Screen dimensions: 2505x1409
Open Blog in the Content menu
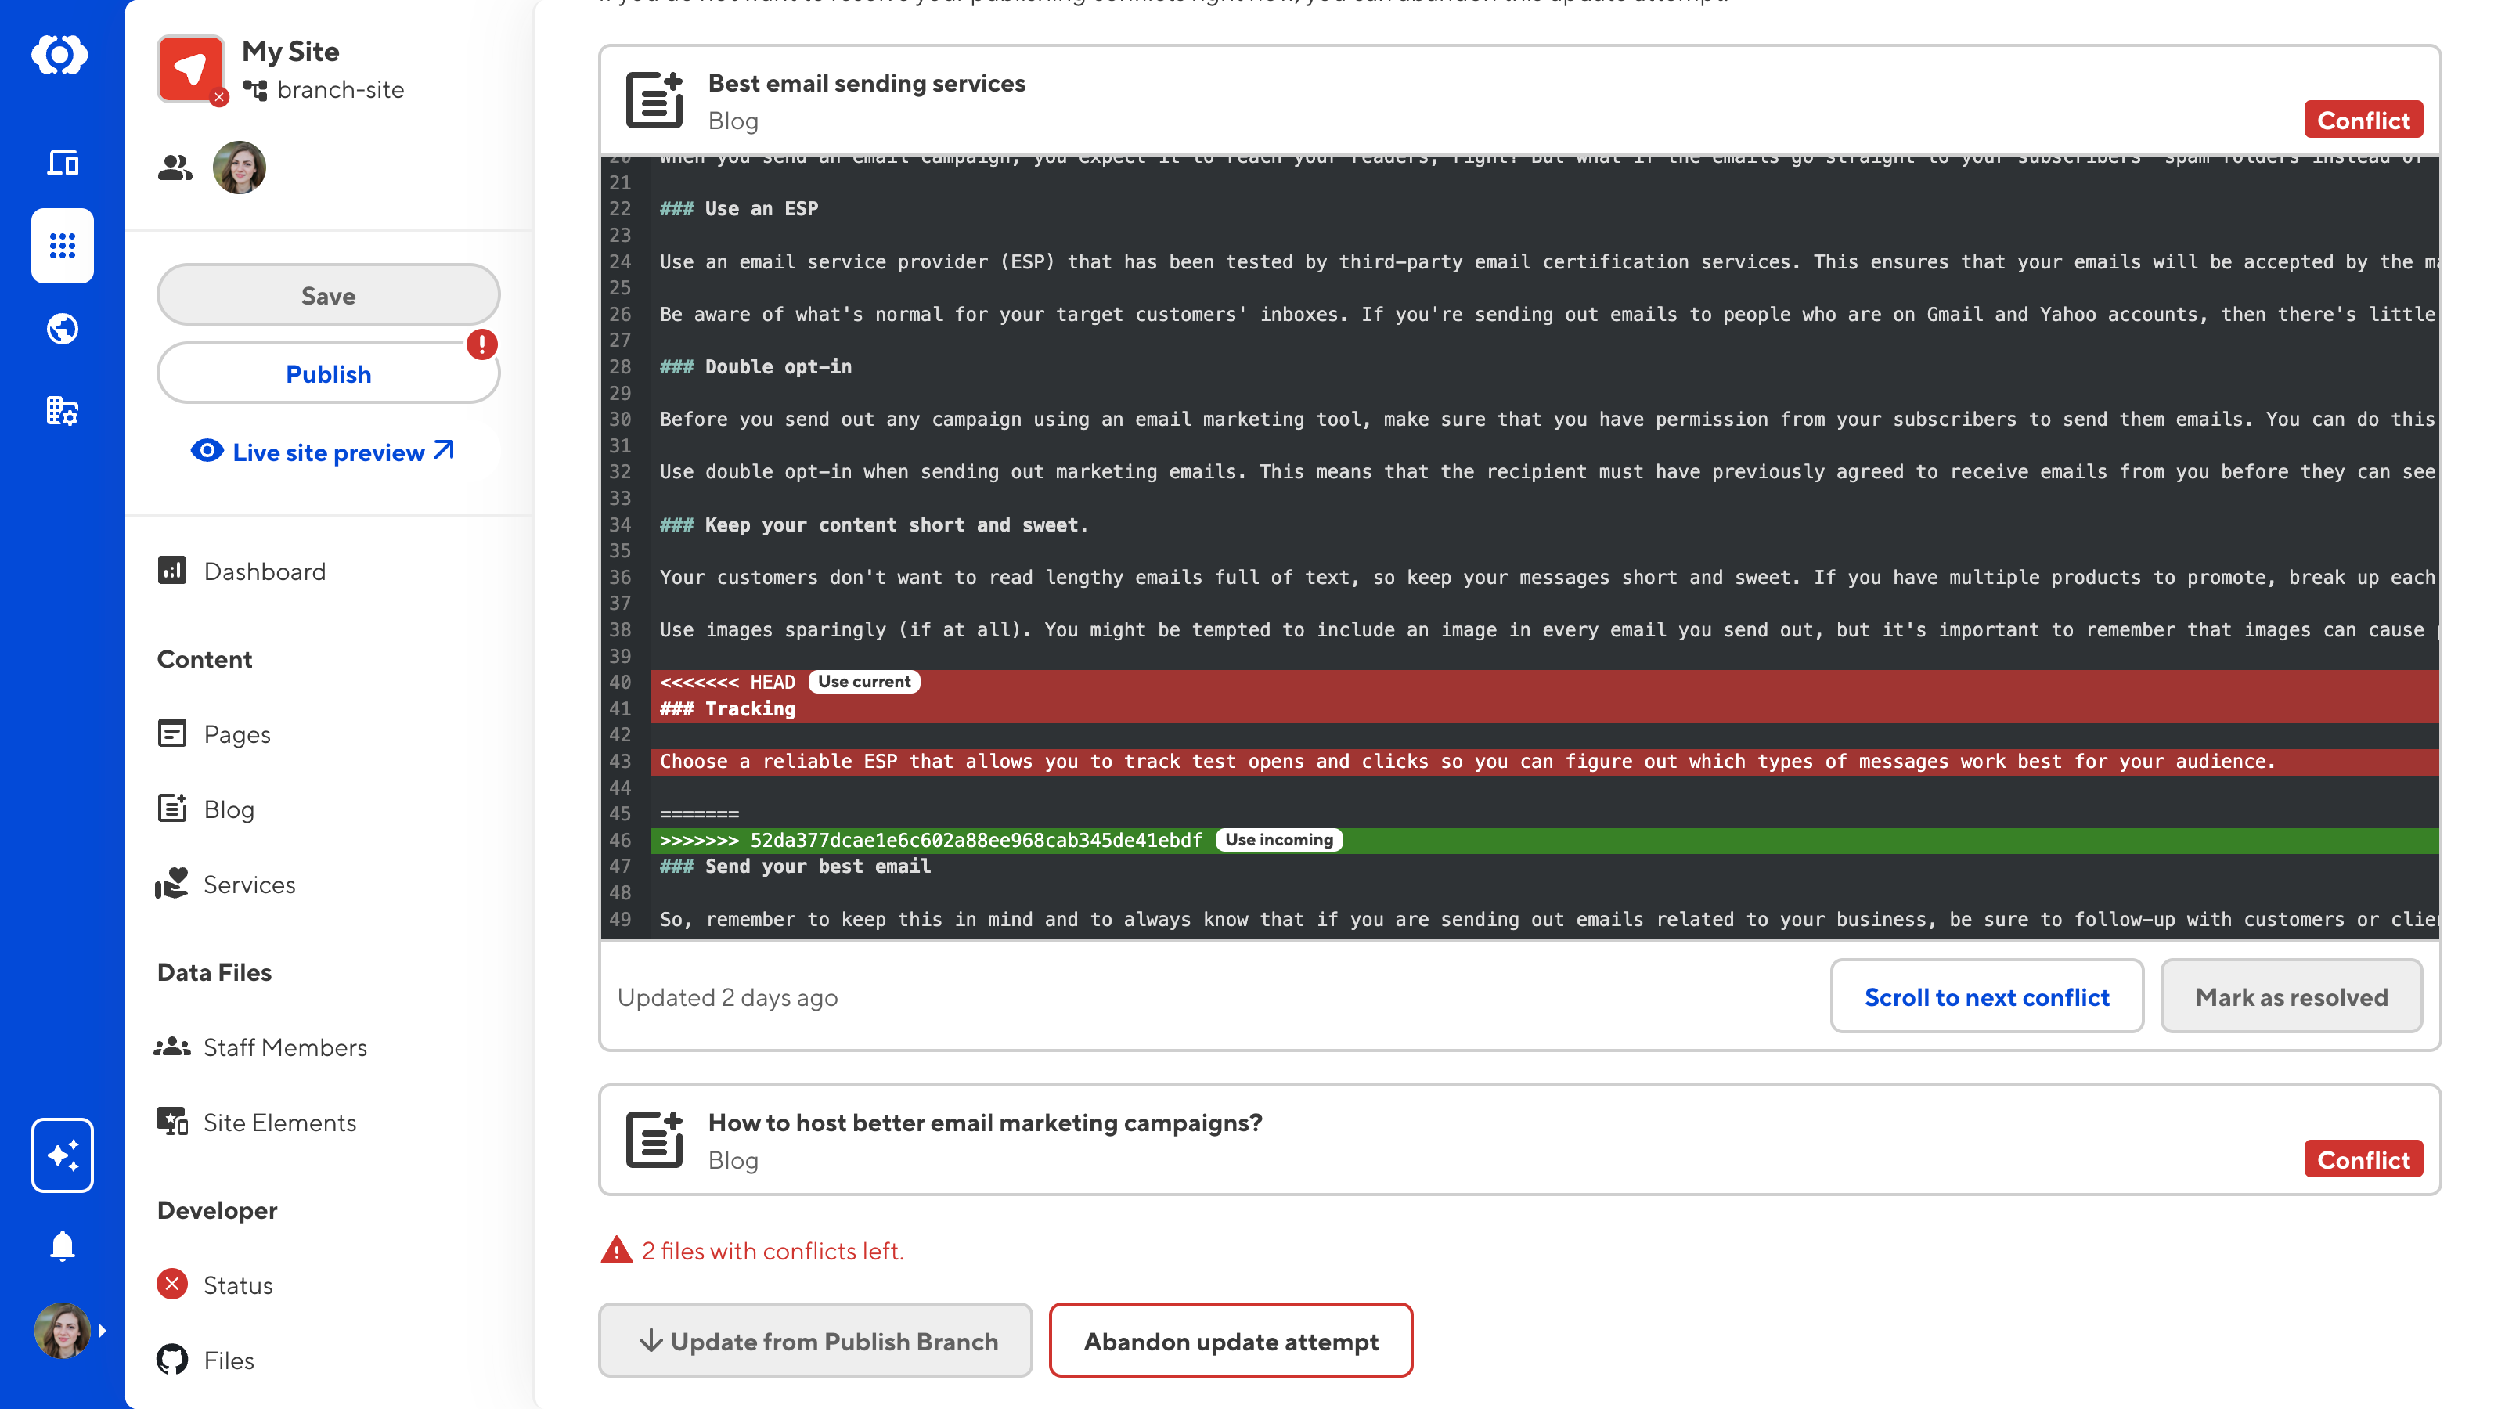(x=229, y=809)
